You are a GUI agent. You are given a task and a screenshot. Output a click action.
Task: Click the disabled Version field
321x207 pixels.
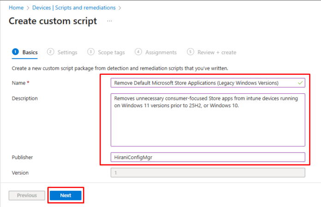[x=208, y=173]
